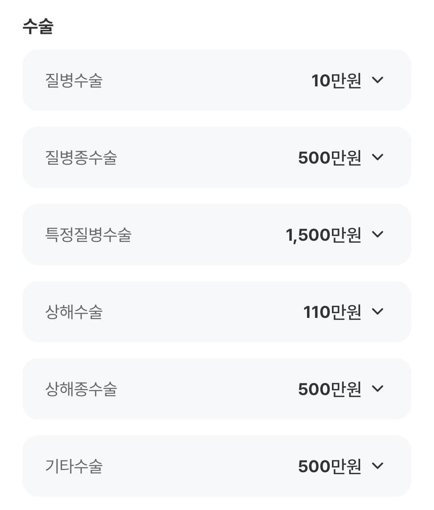Select the 상해종수술 label text
434x510 pixels.
(81, 389)
